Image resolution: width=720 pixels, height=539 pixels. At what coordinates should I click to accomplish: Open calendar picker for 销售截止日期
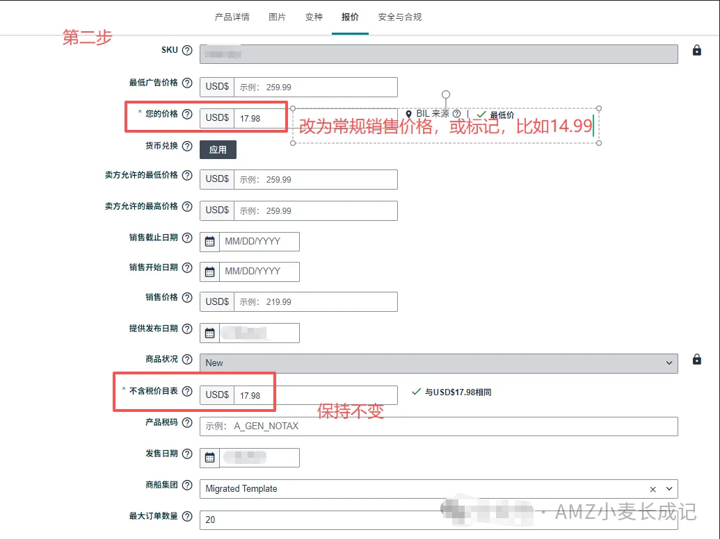click(210, 242)
